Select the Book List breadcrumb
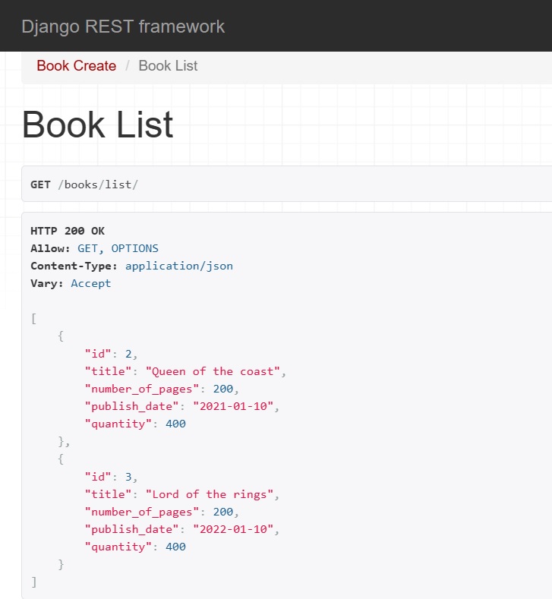Viewport: 552px width, 599px height. point(168,66)
